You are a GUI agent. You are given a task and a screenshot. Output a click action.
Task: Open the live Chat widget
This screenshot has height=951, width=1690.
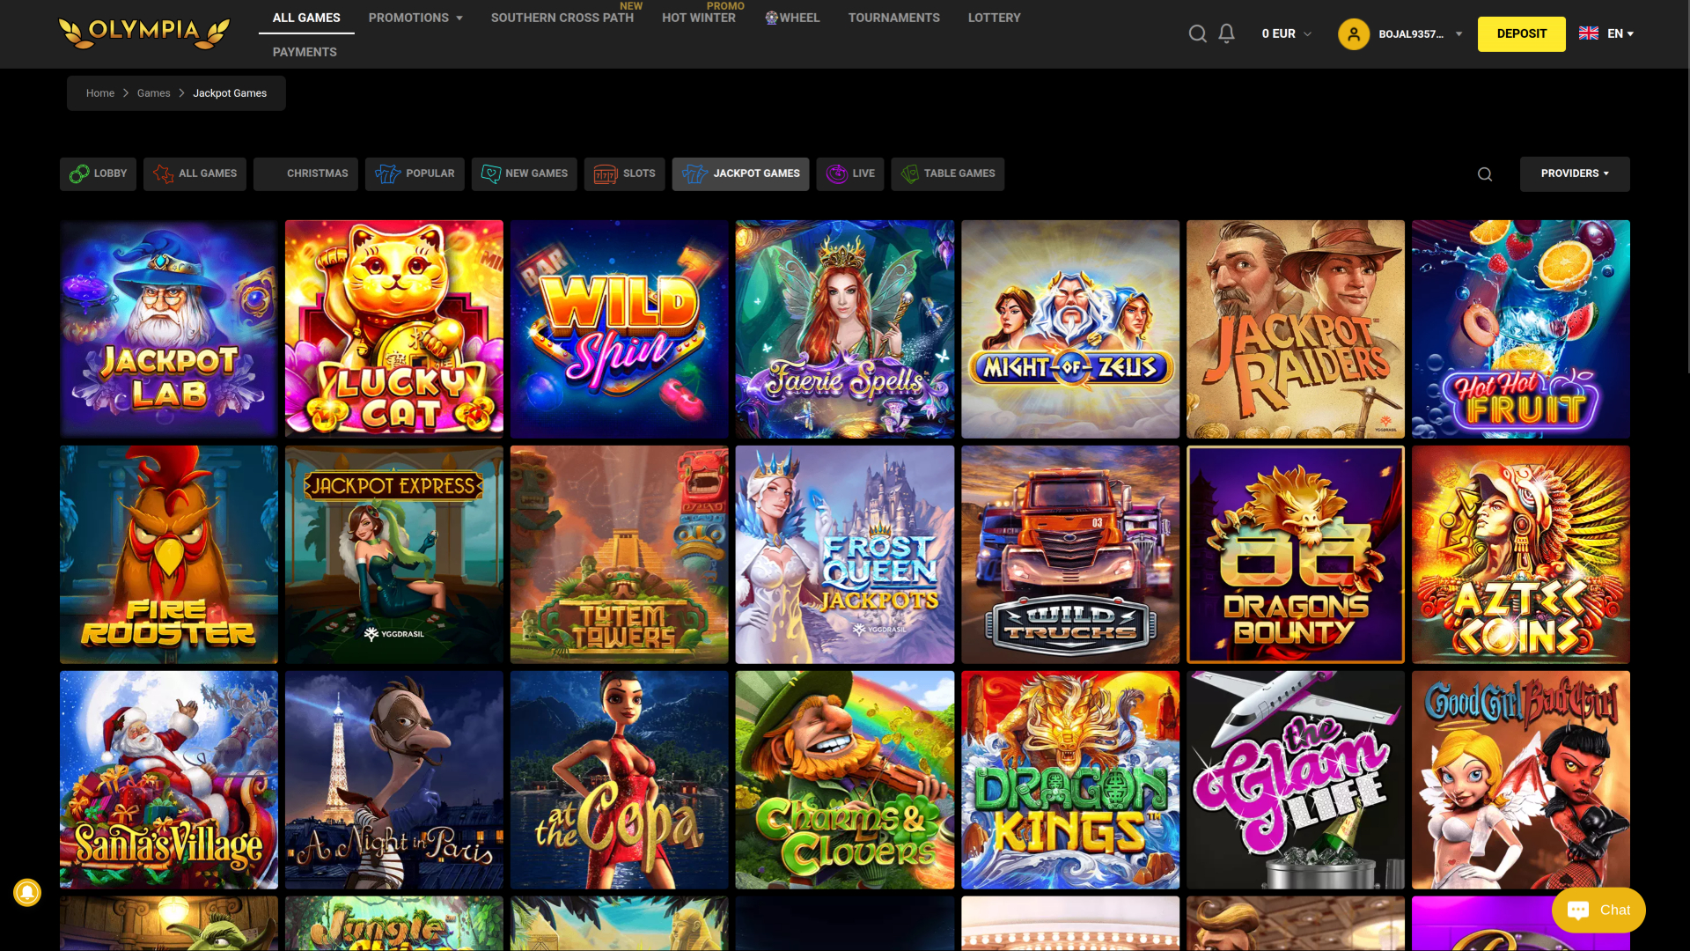coord(1598,910)
